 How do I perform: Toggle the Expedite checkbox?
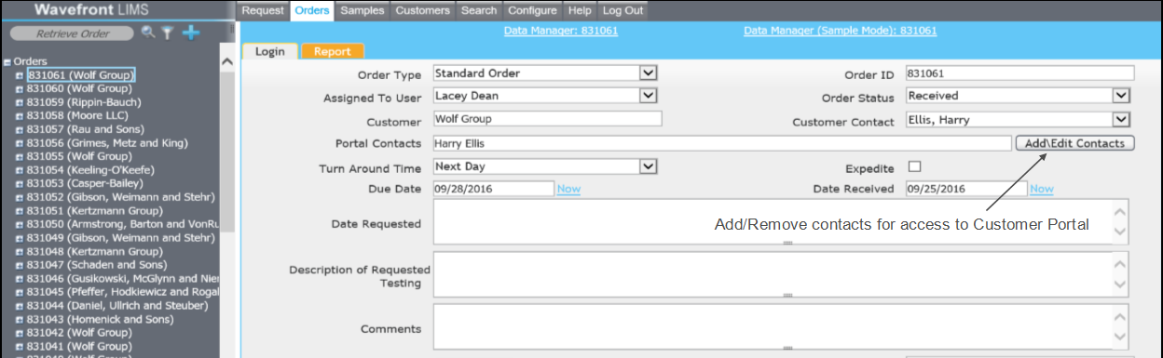click(x=914, y=166)
